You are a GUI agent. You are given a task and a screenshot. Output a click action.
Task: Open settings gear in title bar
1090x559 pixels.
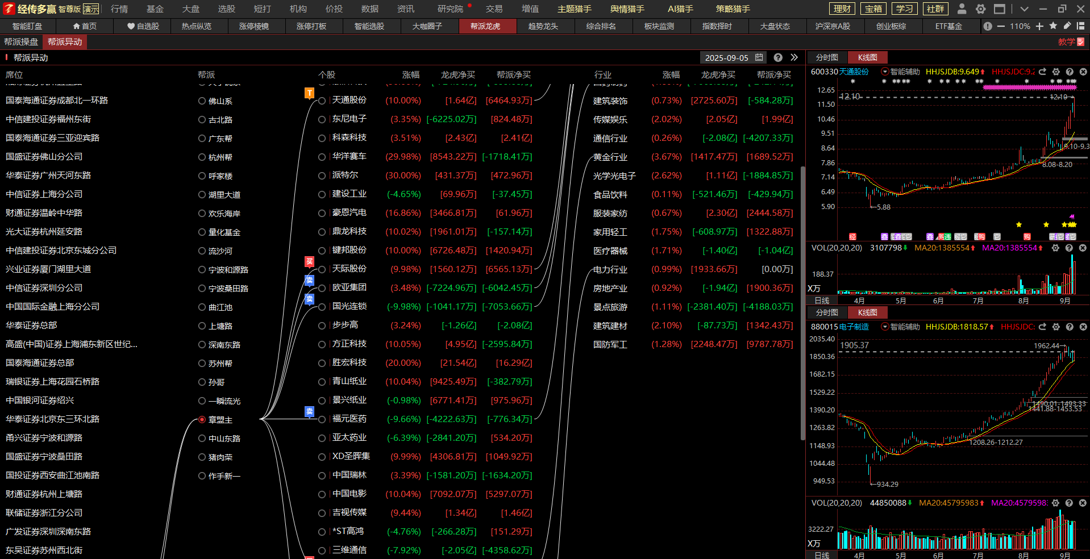point(980,9)
